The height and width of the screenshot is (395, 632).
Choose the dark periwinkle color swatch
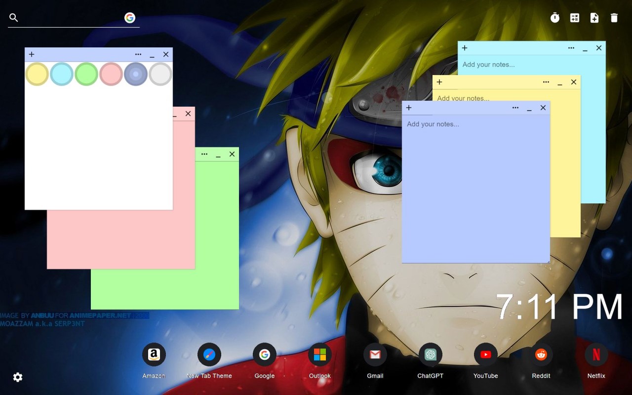(136, 74)
